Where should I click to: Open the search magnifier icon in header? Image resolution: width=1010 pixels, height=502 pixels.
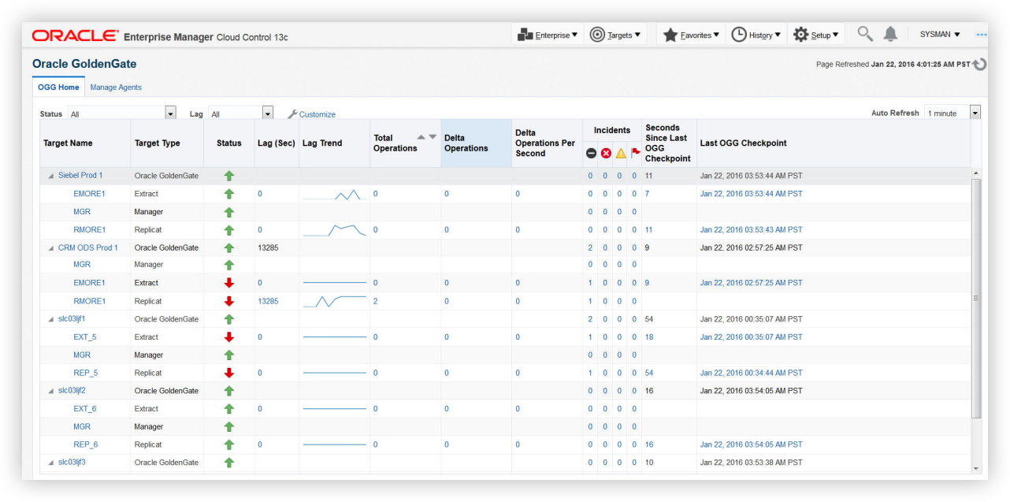(x=865, y=34)
